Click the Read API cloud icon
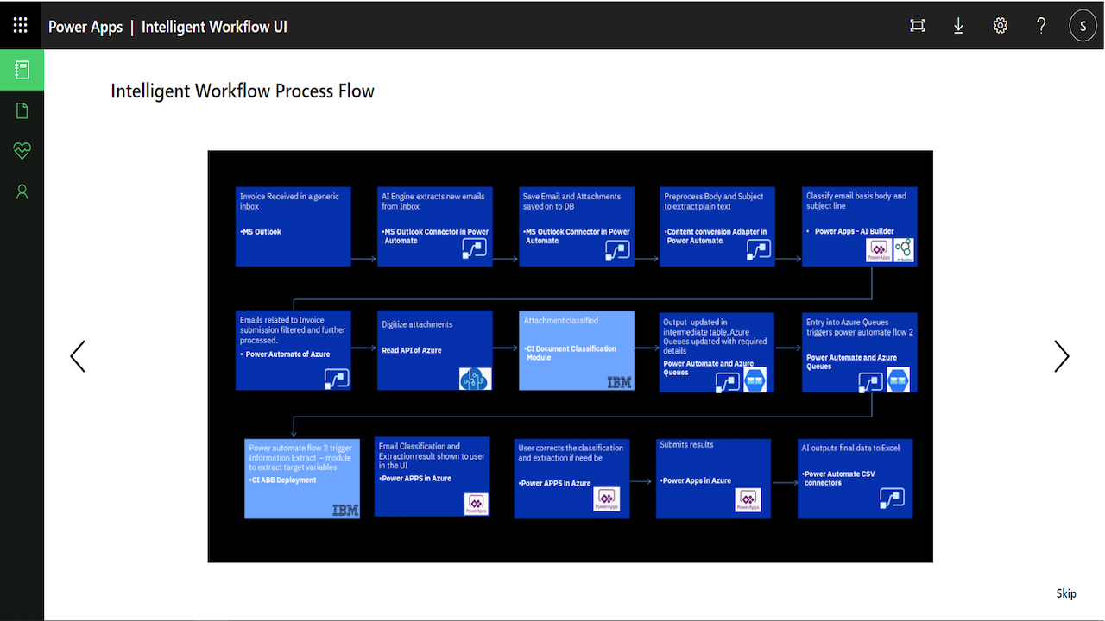Viewport: 1105px width, 621px height. point(475,379)
